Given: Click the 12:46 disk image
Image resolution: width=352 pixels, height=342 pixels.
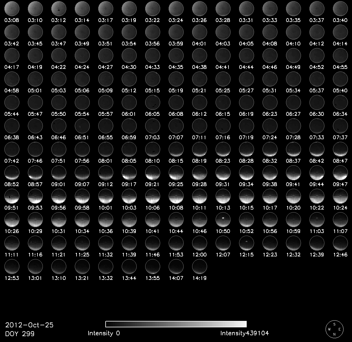Looking at the screenshot, I should pos(340,243).
